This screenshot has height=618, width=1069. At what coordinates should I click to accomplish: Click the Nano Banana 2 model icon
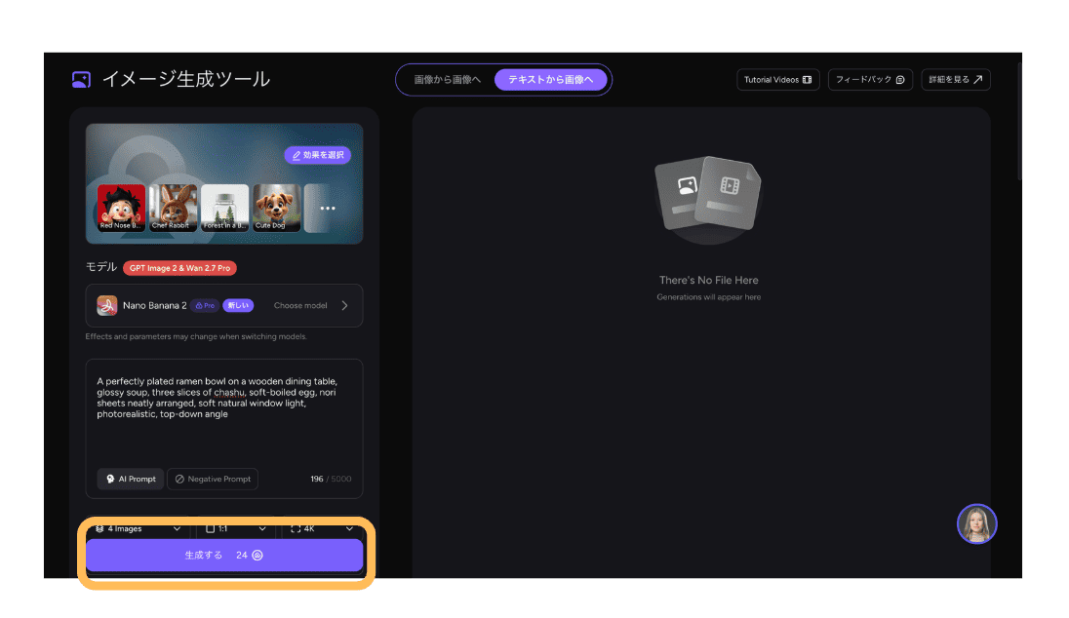coord(107,305)
